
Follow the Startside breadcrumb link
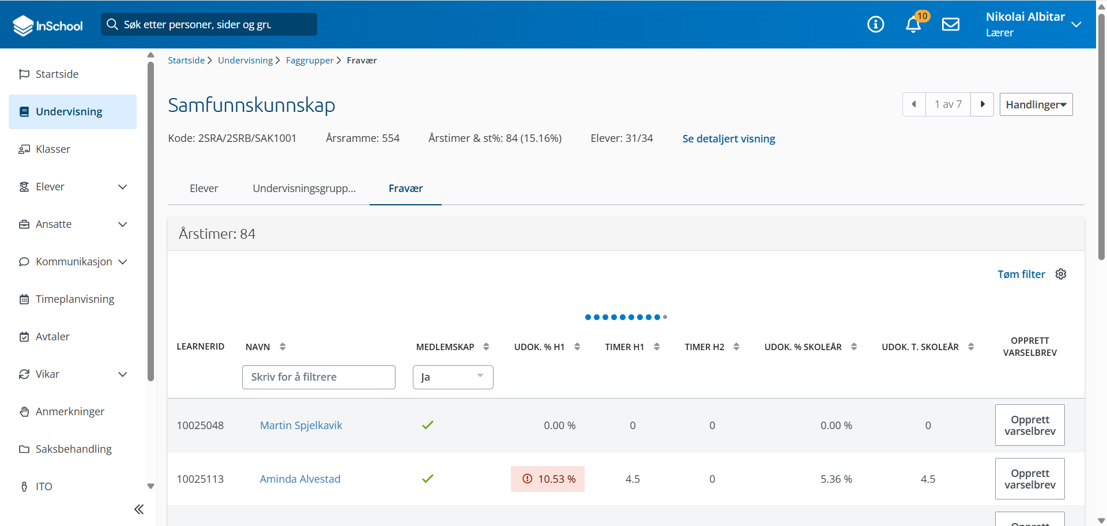point(186,60)
